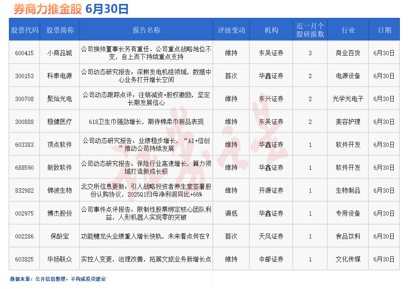Click stock name 顶点软件

coord(60,144)
